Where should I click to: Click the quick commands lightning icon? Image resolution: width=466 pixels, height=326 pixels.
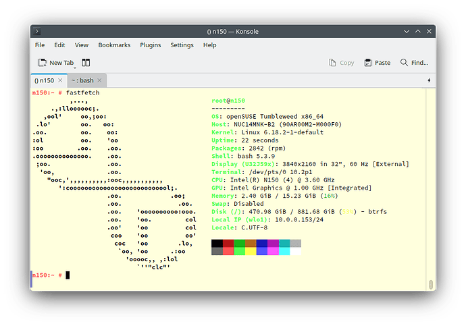[429, 80]
